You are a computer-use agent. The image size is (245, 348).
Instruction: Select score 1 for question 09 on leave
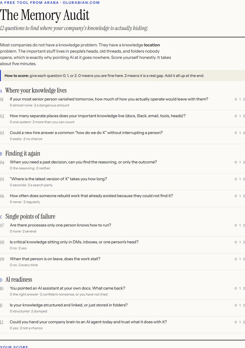(x=240, y=259)
